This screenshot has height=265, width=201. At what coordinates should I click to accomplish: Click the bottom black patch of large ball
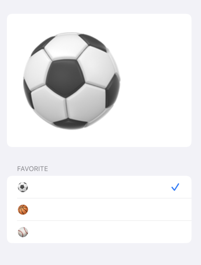click(x=70, y=123)
